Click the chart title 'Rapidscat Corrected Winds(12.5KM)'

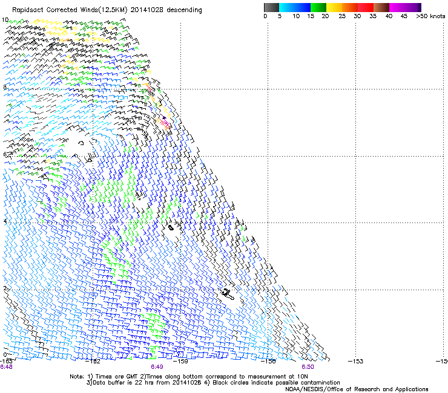70,10
